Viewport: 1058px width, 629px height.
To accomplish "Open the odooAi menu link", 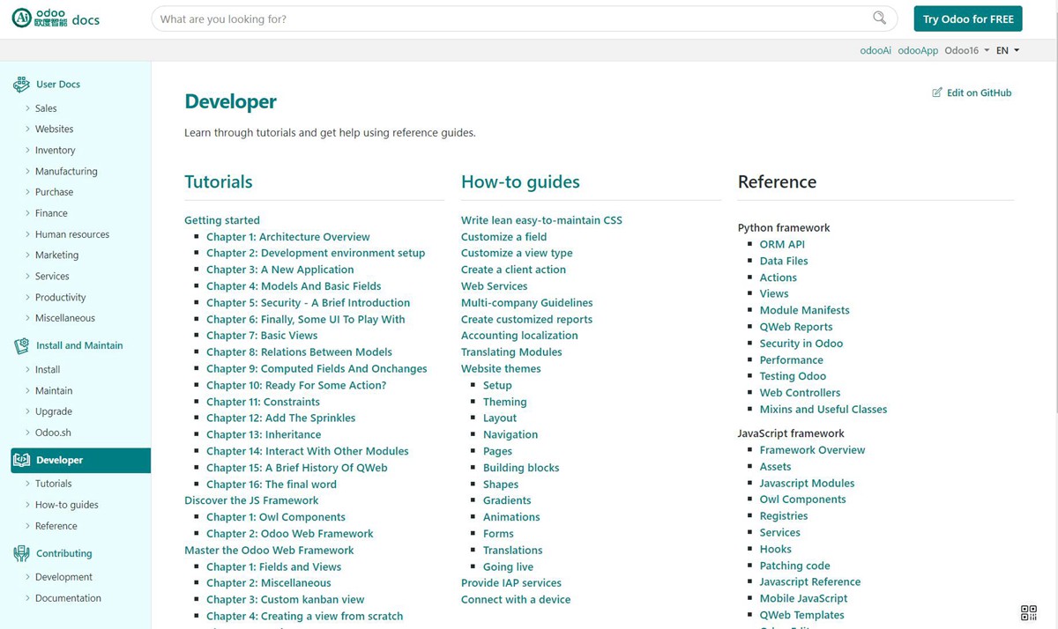I will [x=874, y=50].
